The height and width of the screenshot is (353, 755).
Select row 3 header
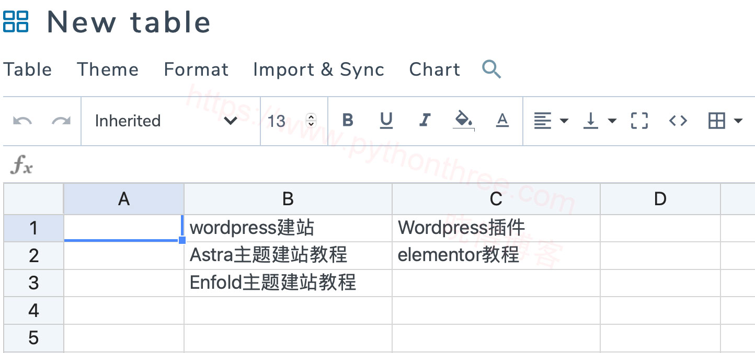(x=33, y=283)
